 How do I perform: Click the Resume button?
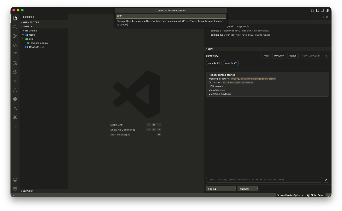coord(279,56)
